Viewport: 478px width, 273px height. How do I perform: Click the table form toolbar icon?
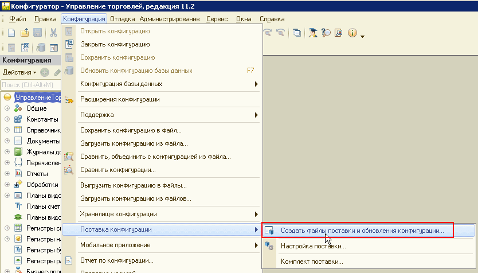click(x=54, y=48)
